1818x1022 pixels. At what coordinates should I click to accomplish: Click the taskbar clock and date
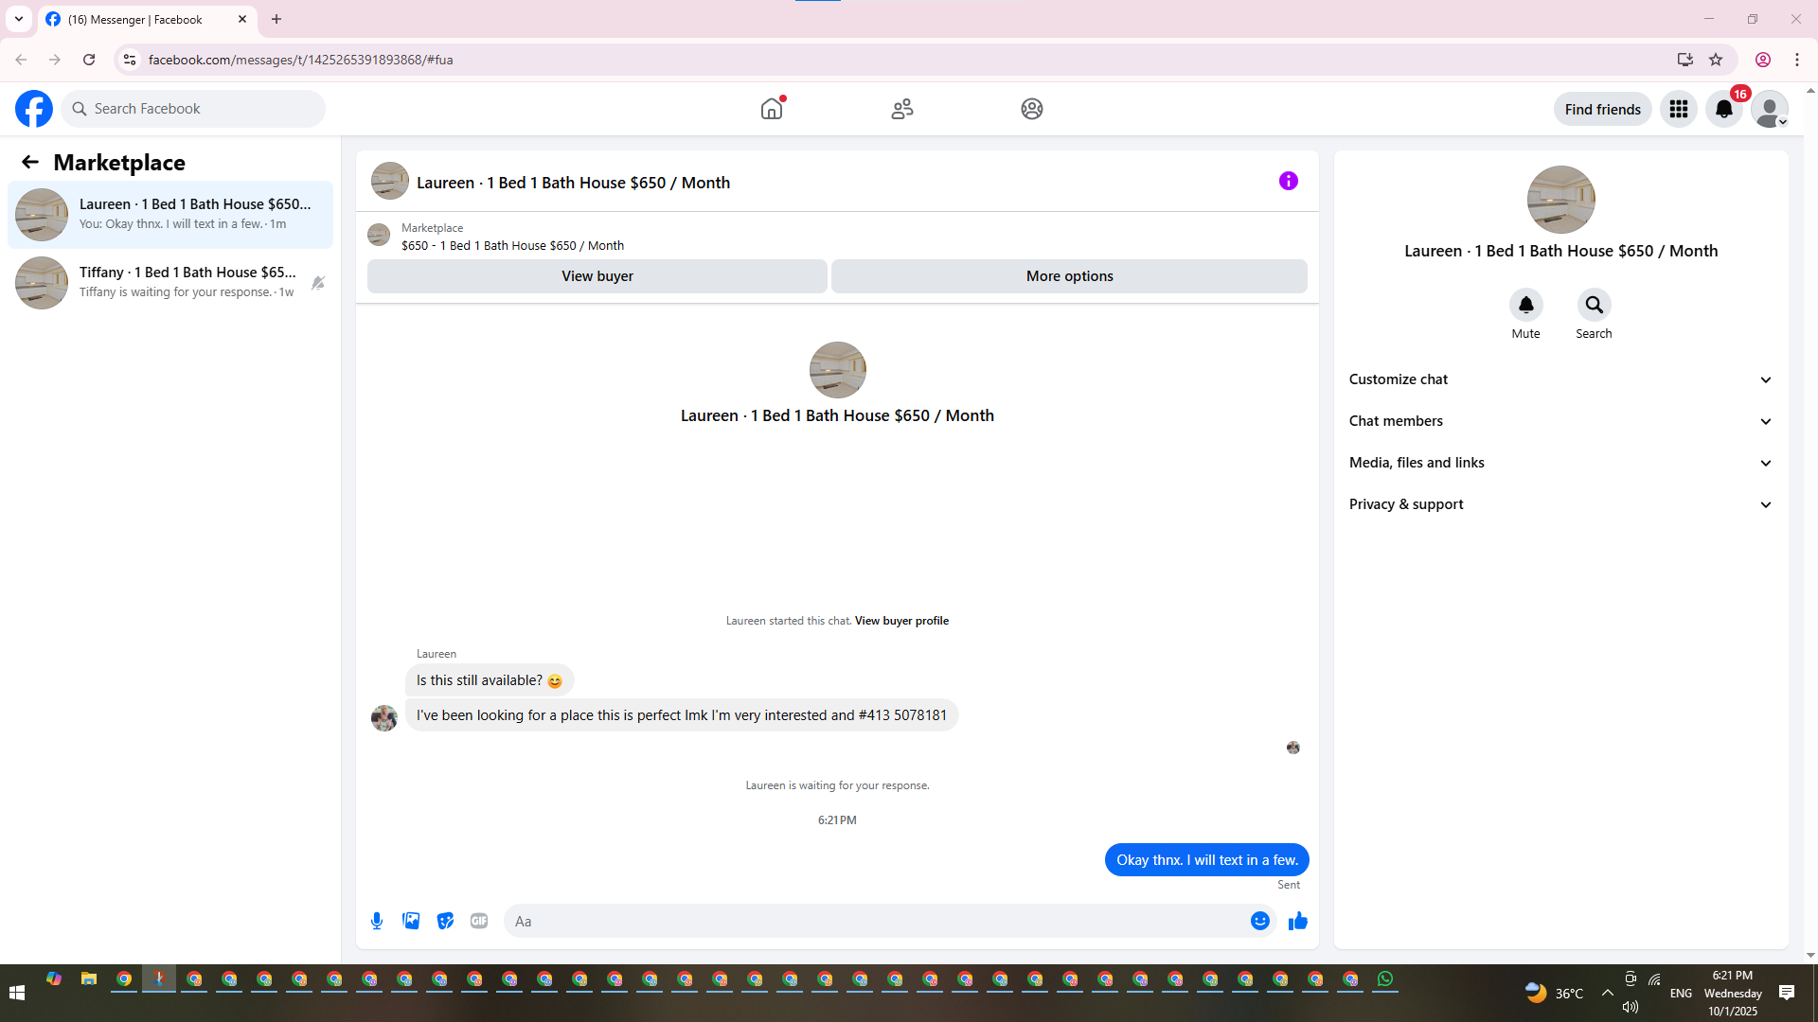pos(1733,993)
